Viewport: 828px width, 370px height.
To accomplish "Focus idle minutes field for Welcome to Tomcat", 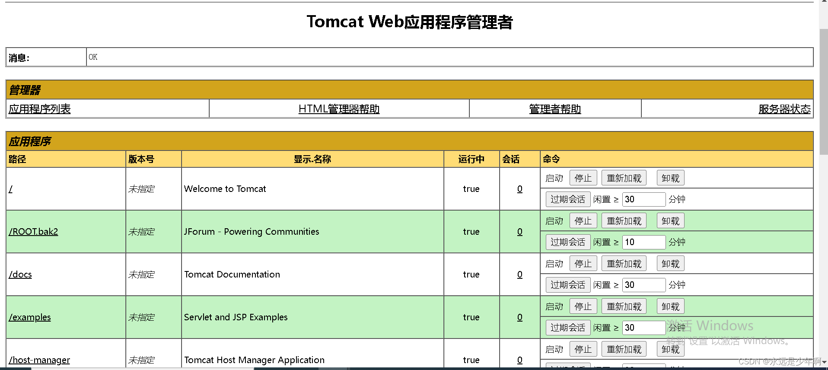I will click(644, 199).
